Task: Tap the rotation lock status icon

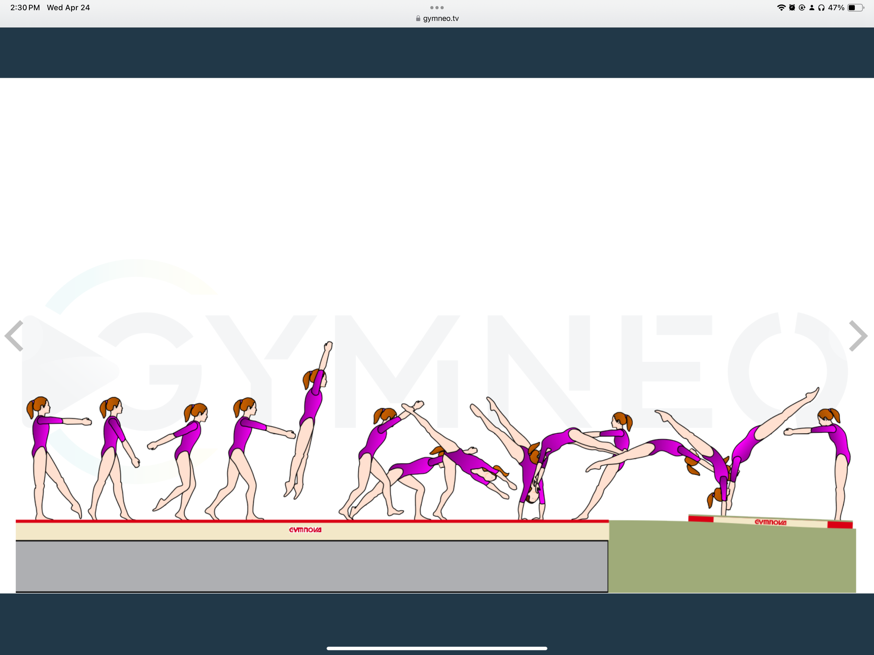Action: [x=802, y=7]
